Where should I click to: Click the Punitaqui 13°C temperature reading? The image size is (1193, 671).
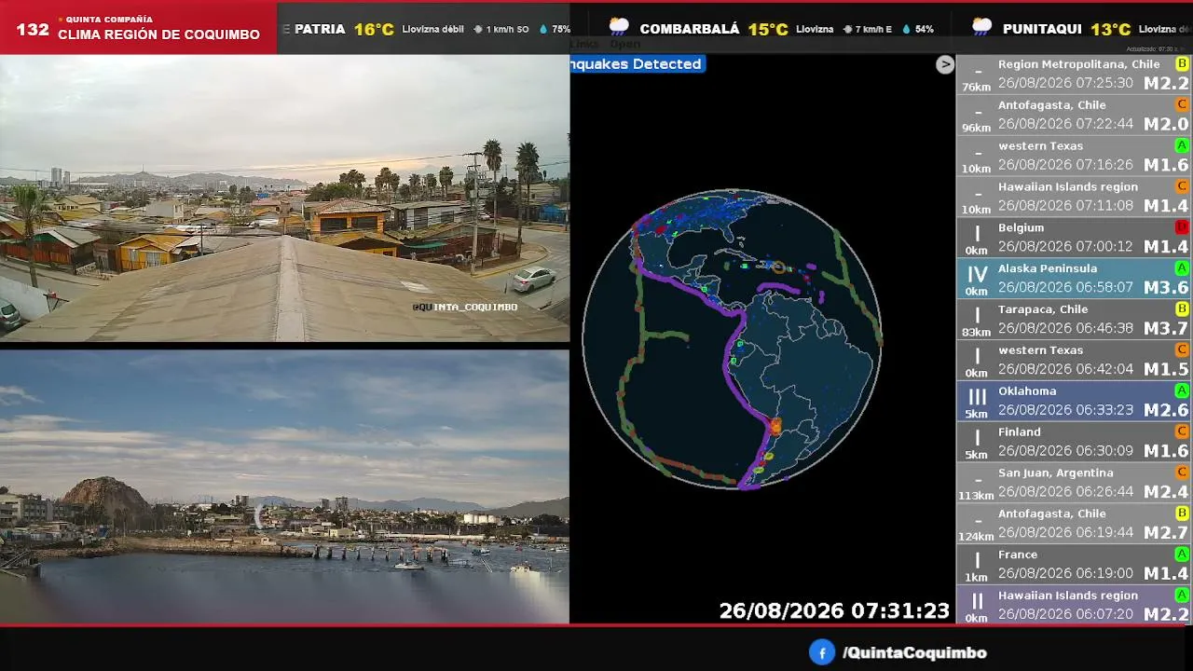point(1110,29)
